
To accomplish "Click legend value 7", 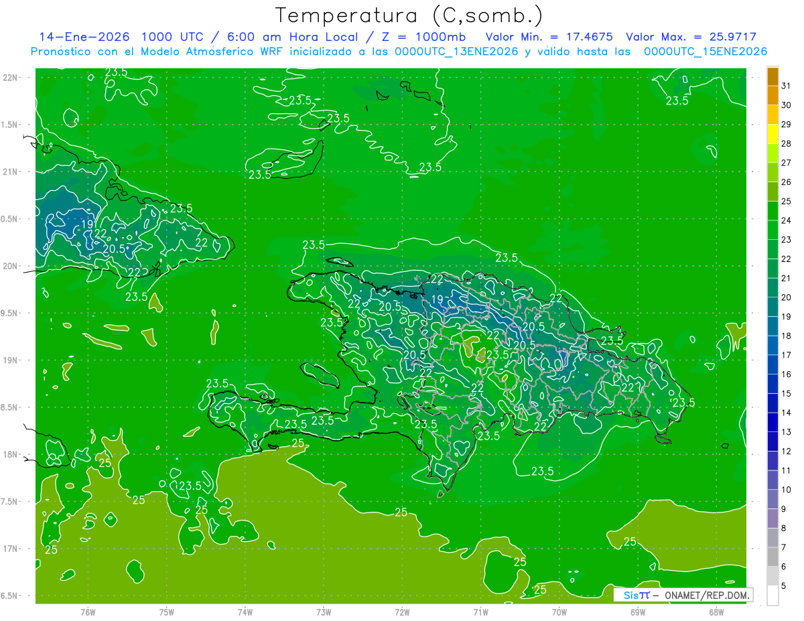I will [x=785, y=547].
